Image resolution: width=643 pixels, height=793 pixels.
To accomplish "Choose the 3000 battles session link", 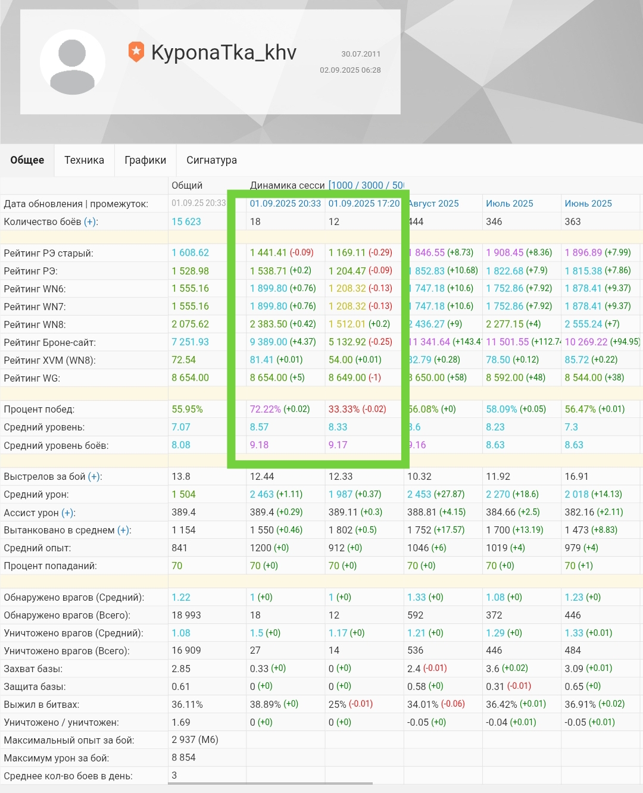I will (372, 185).
